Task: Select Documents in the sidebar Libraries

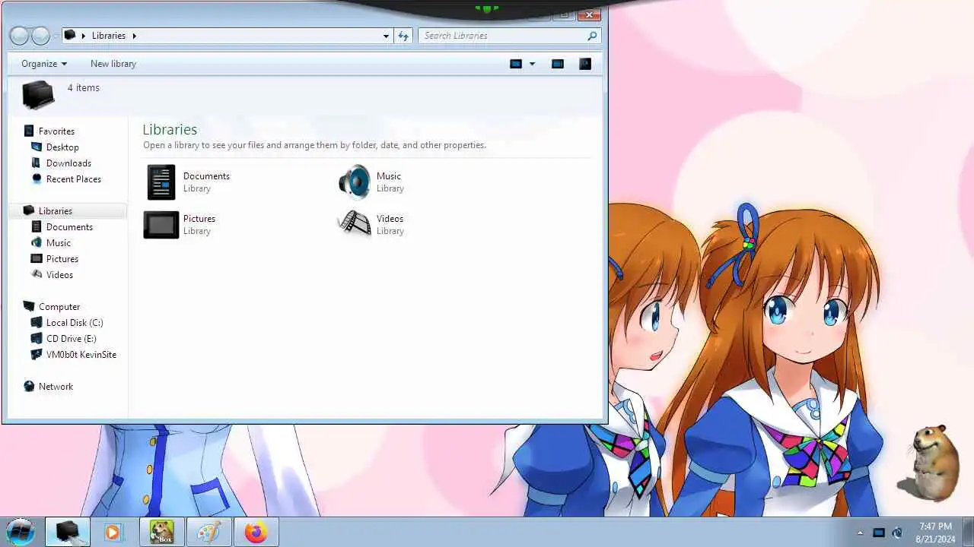Action: 69,227
